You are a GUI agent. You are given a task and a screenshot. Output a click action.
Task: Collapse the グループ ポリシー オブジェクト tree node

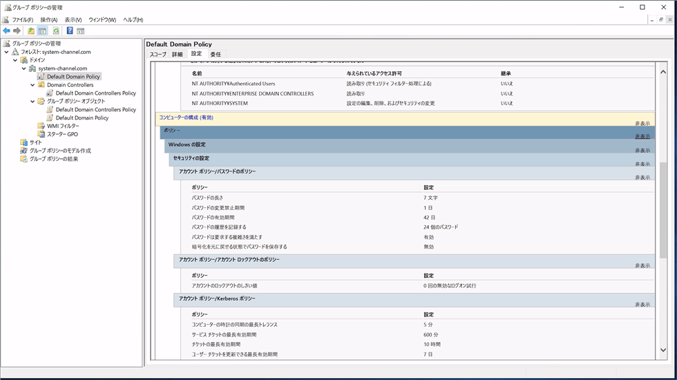click(32, 102)
